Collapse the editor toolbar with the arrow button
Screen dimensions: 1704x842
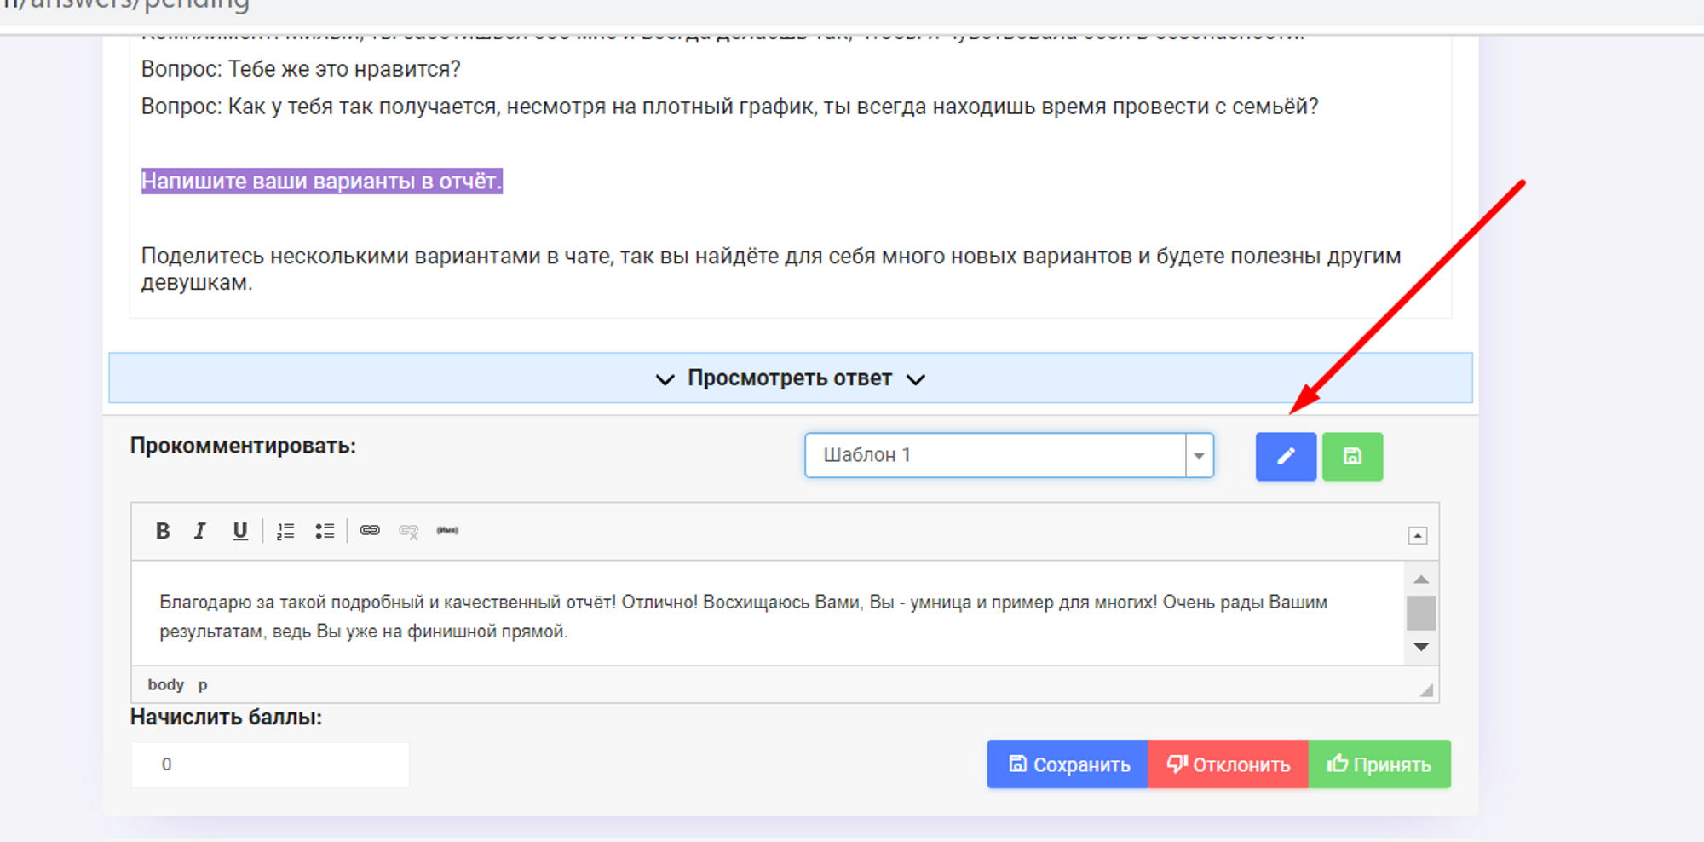point(1418,535)
